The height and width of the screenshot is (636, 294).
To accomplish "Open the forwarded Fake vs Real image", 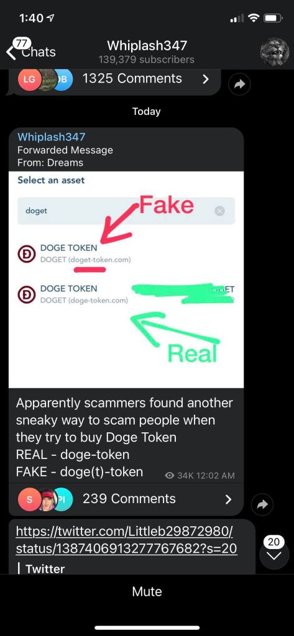I will [126, 280].
